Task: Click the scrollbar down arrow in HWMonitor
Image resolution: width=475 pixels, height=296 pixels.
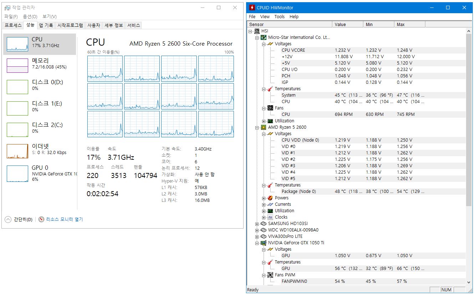Action: tap(469, 282)
